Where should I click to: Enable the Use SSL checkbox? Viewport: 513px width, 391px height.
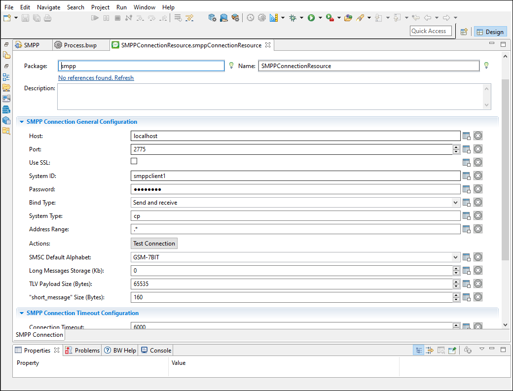(x=134, y=161)
